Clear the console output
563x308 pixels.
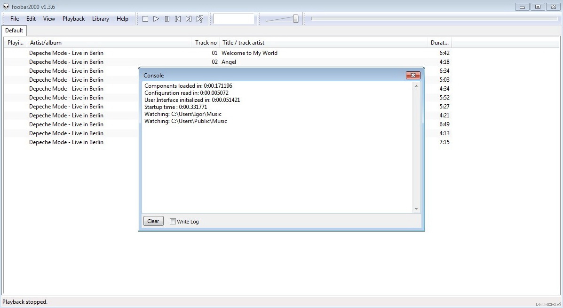click(153, 221)
